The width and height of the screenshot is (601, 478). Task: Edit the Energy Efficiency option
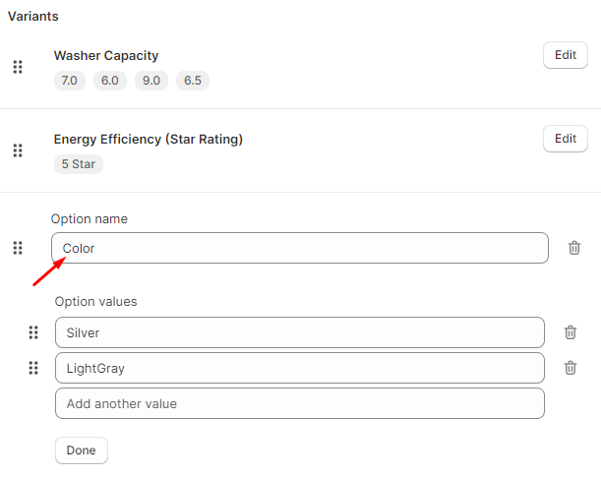[566, 139]
